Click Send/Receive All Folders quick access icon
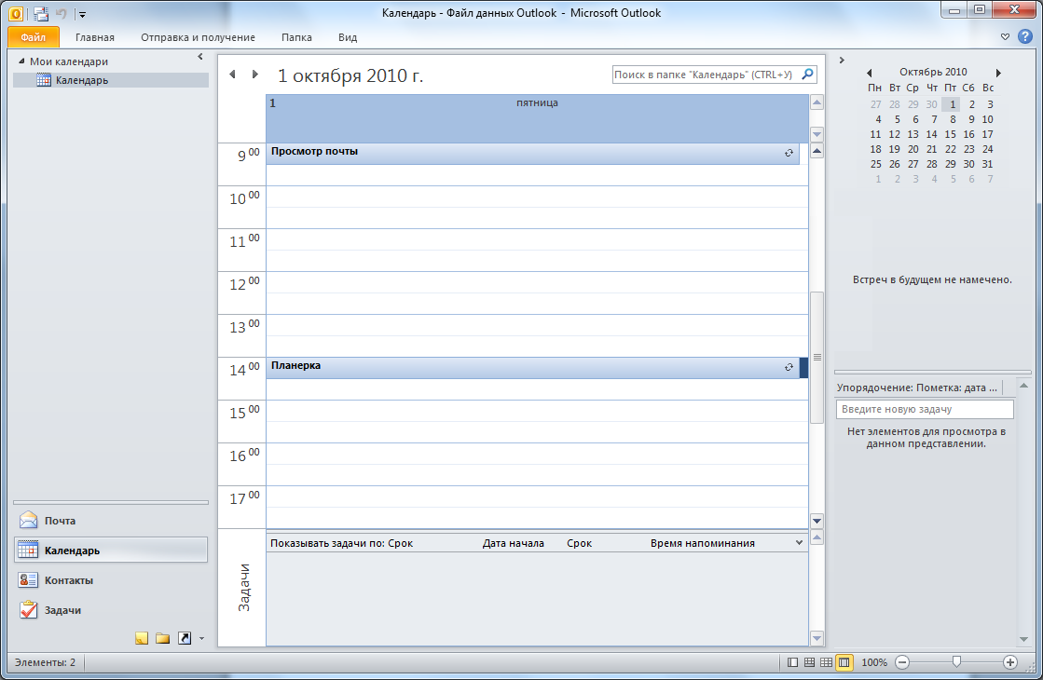The width and height of the screenshot is (1043, 680). pyautogui.click(x=41, y=13)
